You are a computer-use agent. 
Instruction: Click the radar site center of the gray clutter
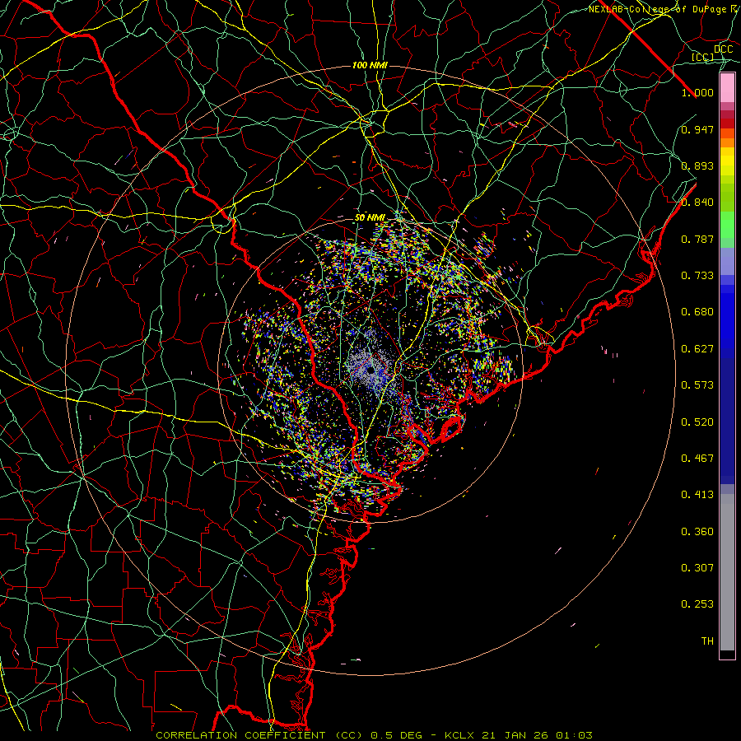coord(371,369)
